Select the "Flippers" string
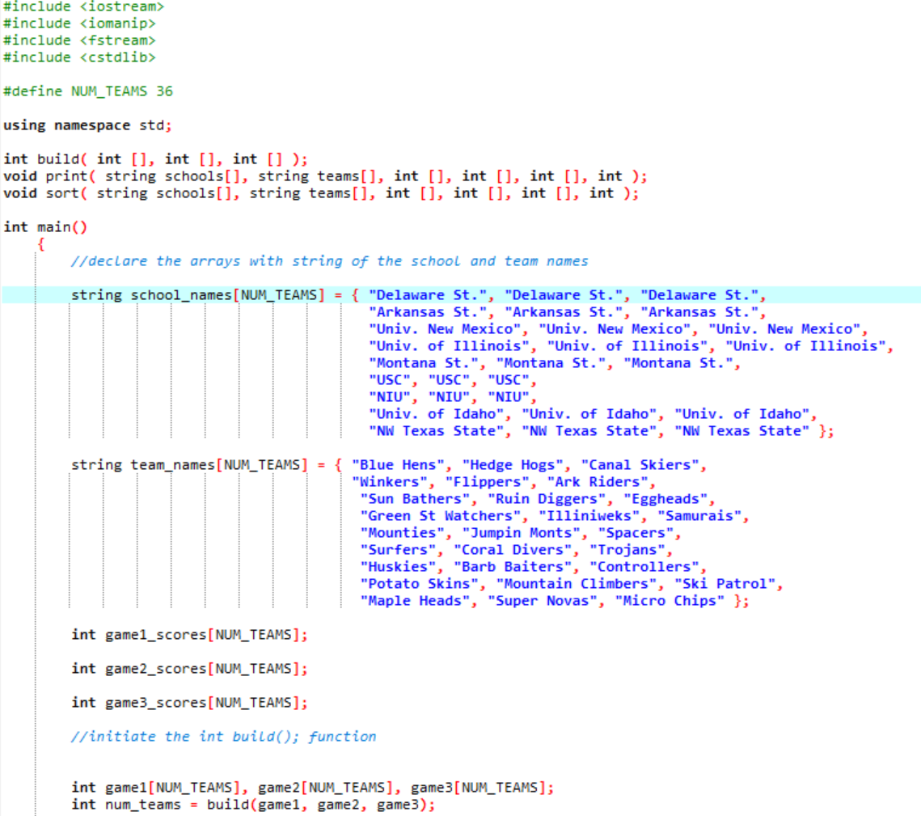 [487, 482]
